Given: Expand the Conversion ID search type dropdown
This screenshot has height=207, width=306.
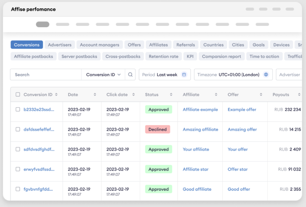Looking at the screenshot, I should point(103,75).
